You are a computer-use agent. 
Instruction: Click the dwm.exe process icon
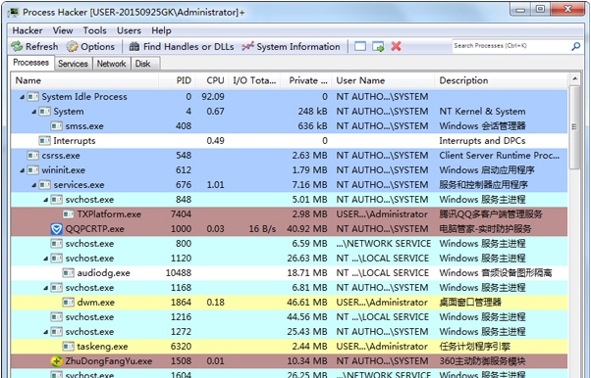(x=68, y=302)
